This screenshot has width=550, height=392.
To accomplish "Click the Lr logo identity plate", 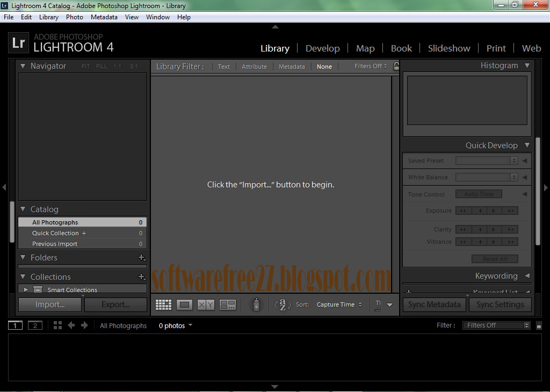I will 18,43.
